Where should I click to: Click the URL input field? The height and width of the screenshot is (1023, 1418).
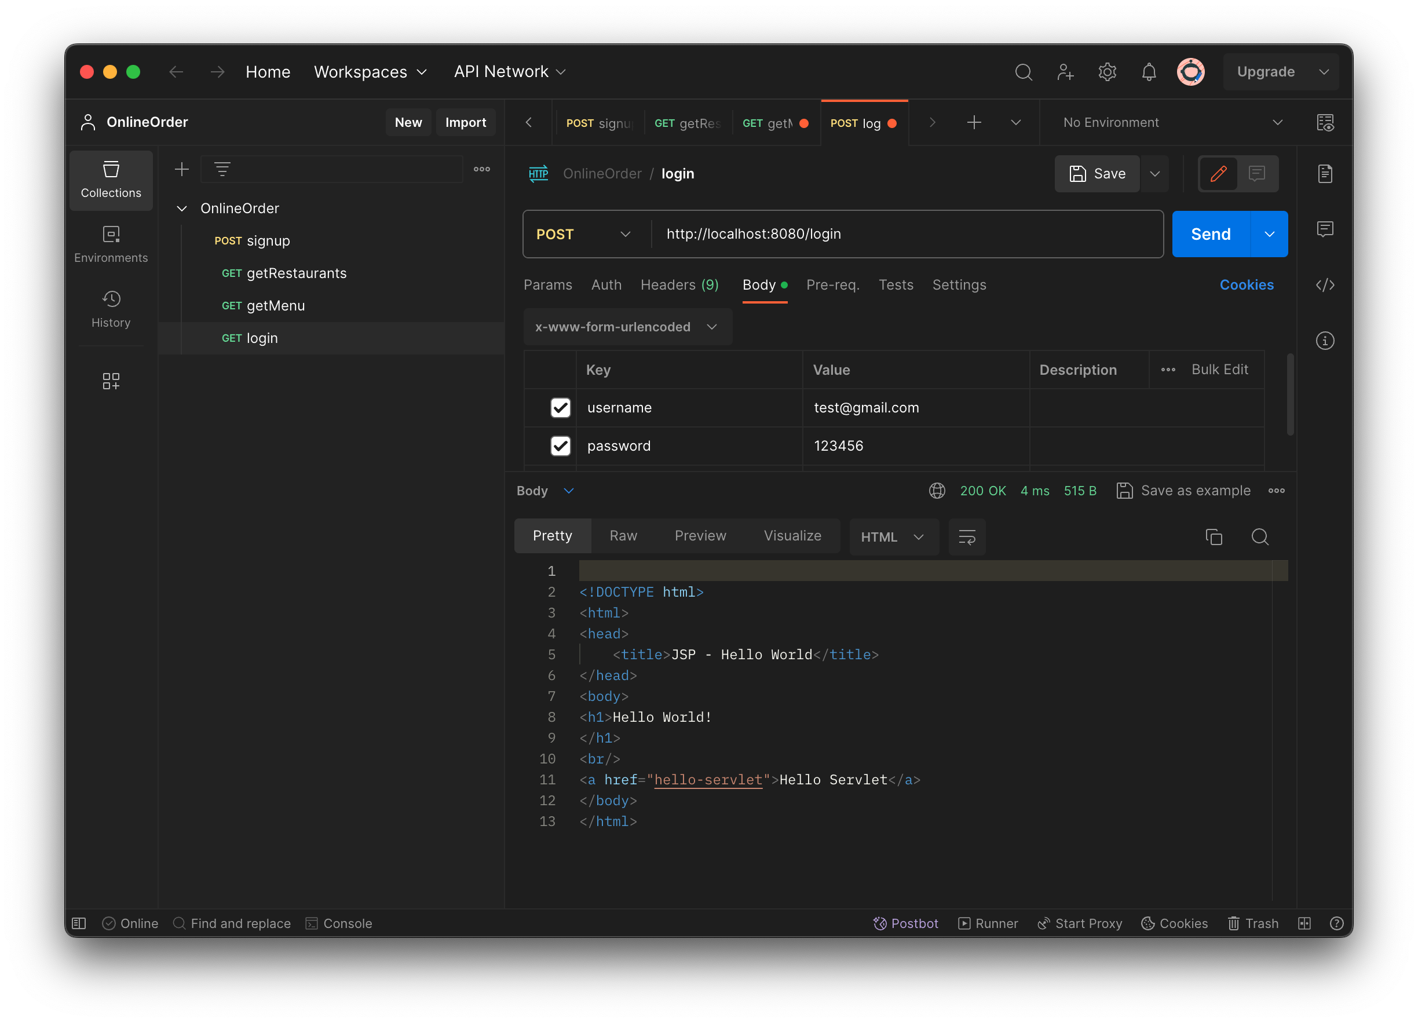coord(904,233)
